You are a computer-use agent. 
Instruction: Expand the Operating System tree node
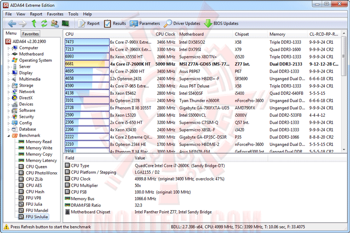pos(8,60)
